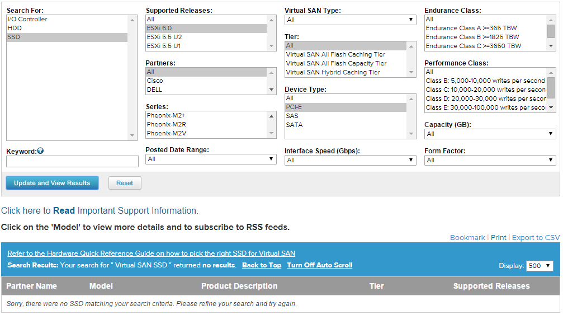Screen dimensions: 563x315
Task: Open the Interface Speed (Gbps) dropdown
Action: coord(350,160)
